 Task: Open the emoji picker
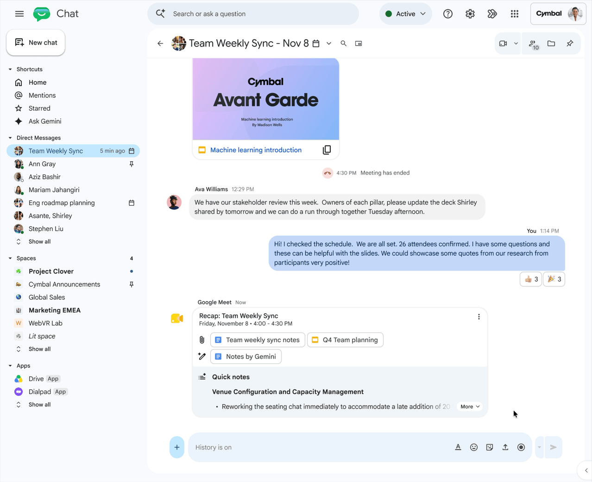(x=474, y=447)
